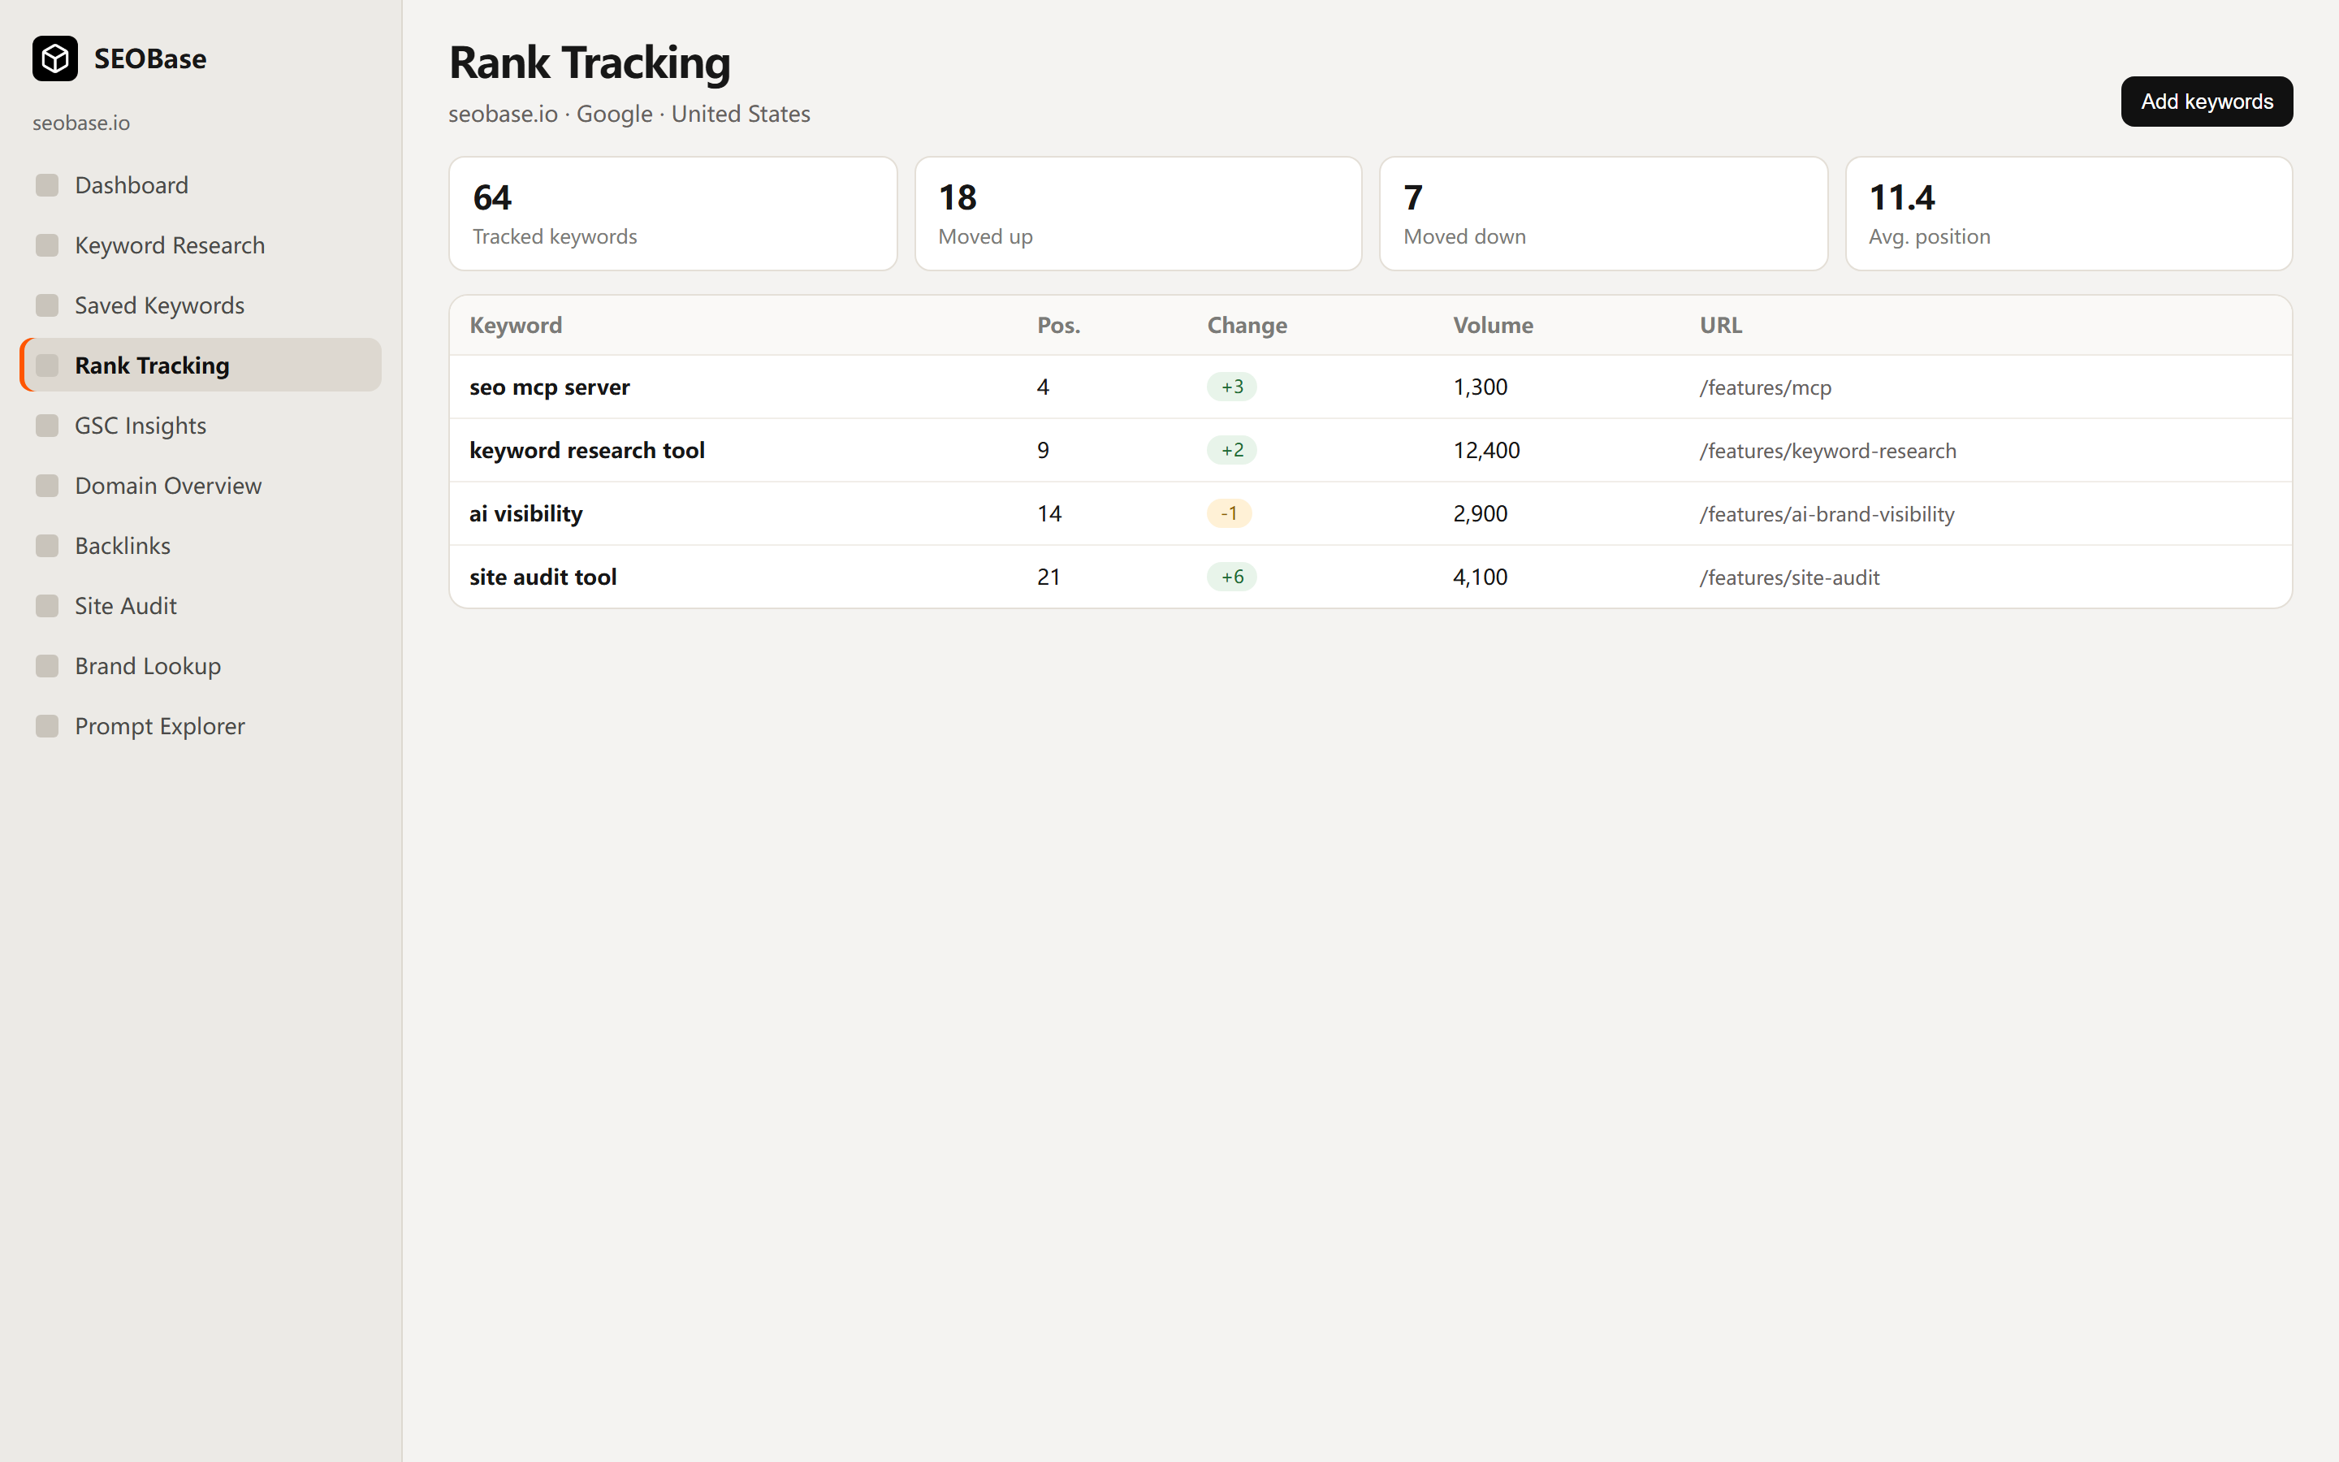Select the 'ai visibility' keyword
Viewport: 2339px width, 1462px height.
(525, 513)
